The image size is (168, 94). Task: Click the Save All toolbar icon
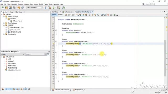(14, 8)
